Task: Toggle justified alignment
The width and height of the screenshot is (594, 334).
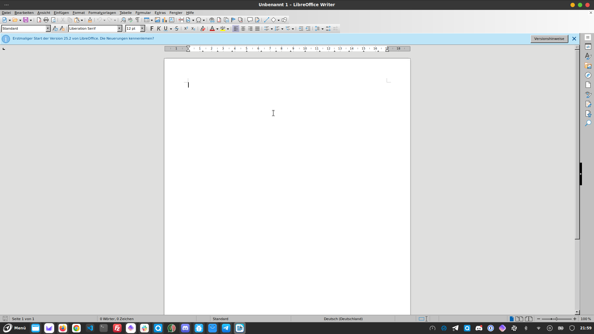Action: [x=257, y=28]
